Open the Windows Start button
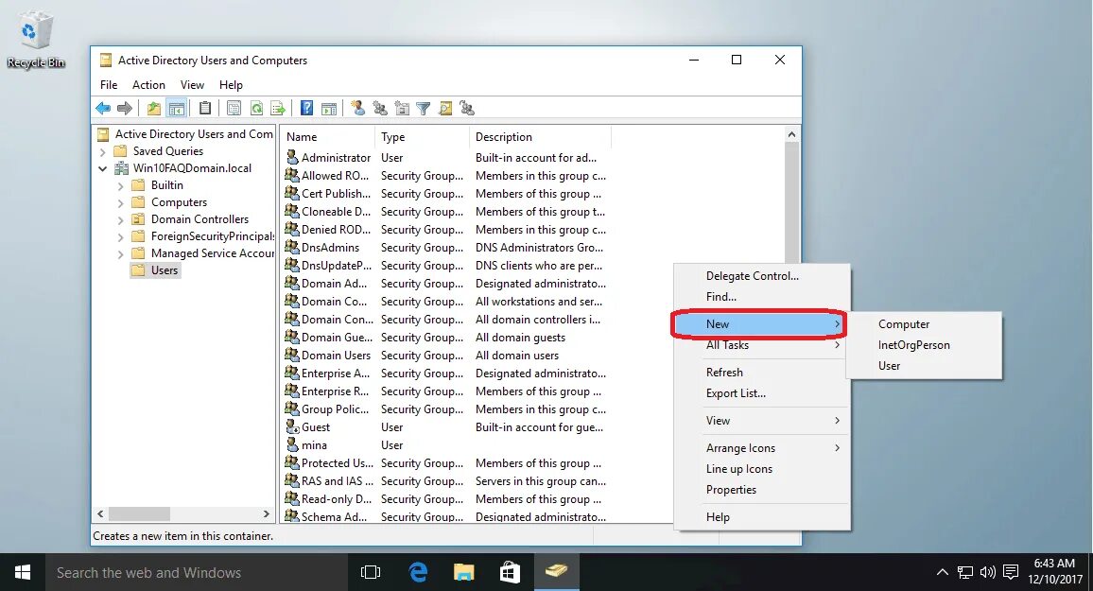Viewport: 1093px width, 591px height. point(23,572)
